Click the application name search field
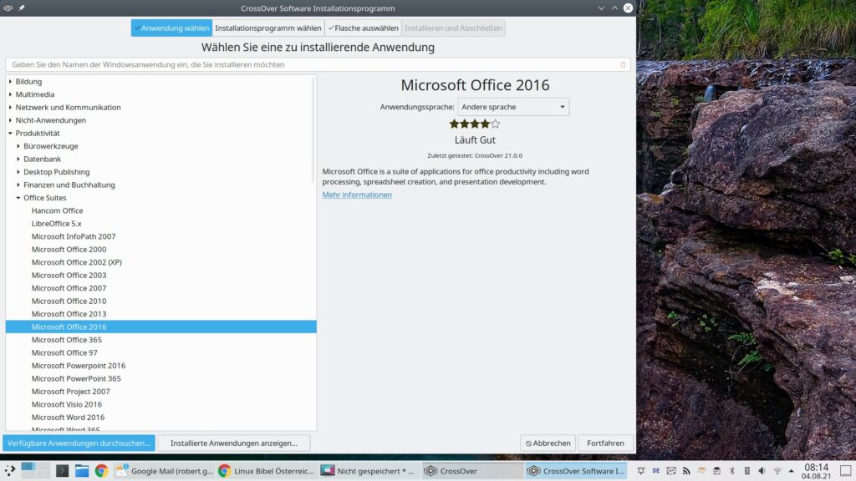856x481 pixels. (x=318, y=64)
